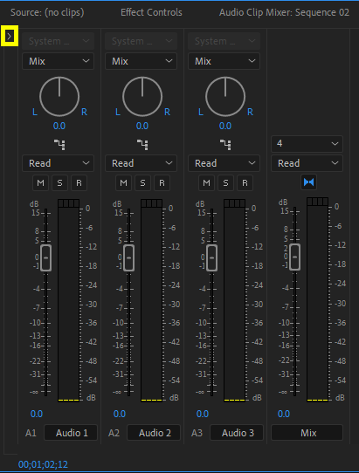The image size is (359, 473).
Task: Click the Audio 2 level meter
Action: 152,300
